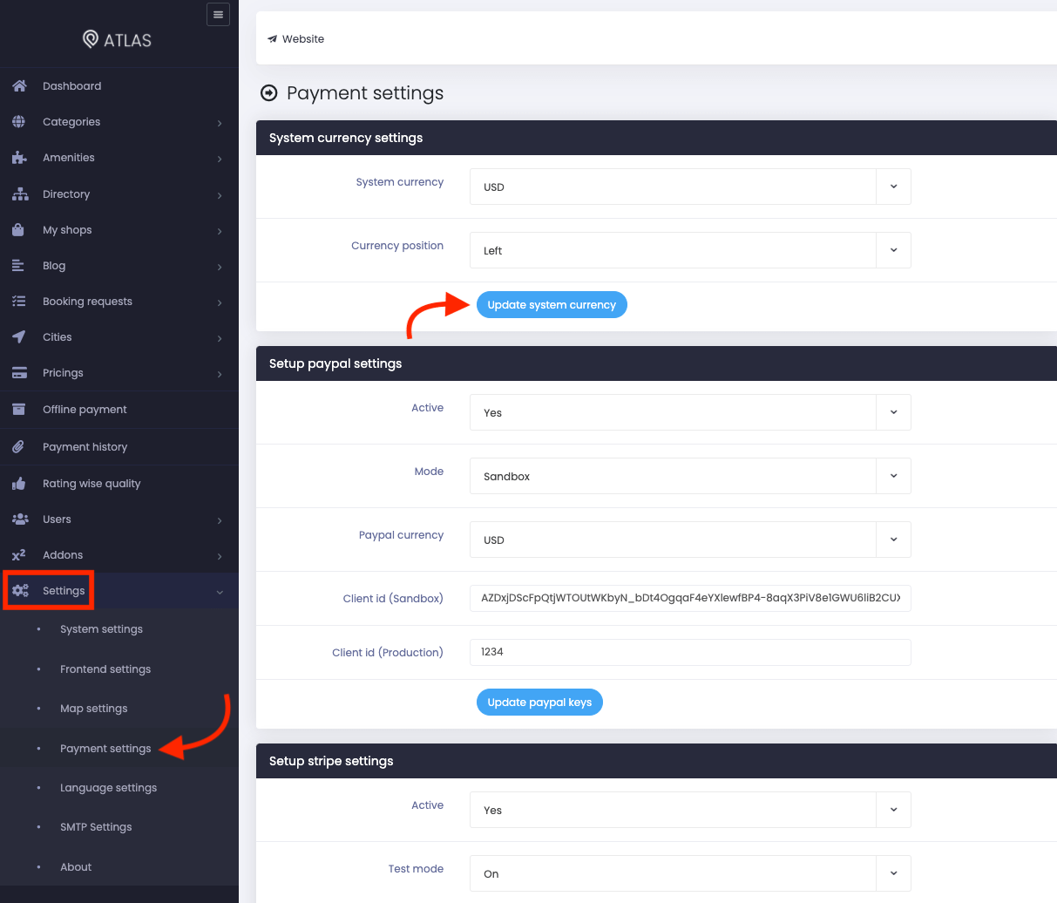Click the My shops bag icon
This screenshot has width=1057, height=903.
18,230
